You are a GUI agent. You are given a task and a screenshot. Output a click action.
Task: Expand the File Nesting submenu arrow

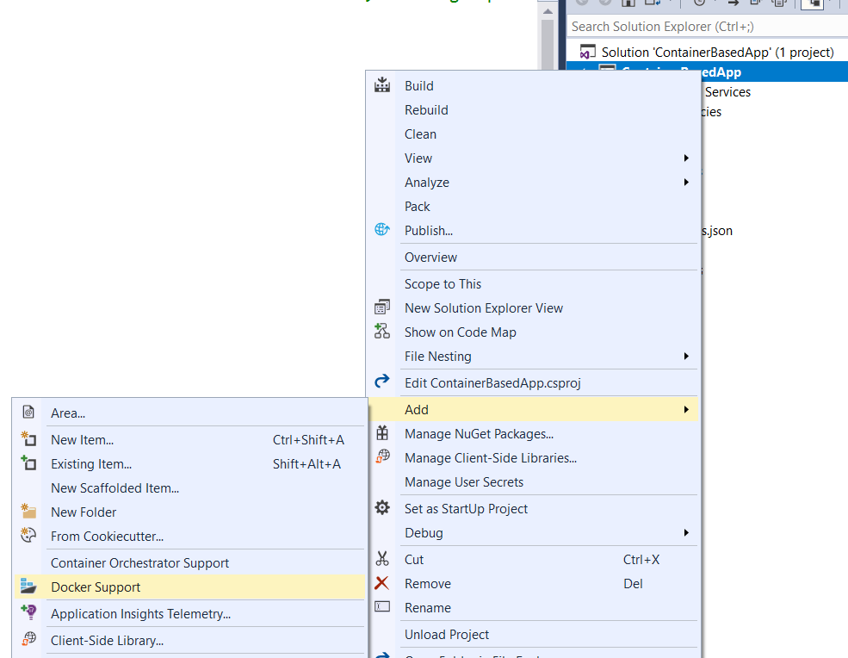click(686, 356)
